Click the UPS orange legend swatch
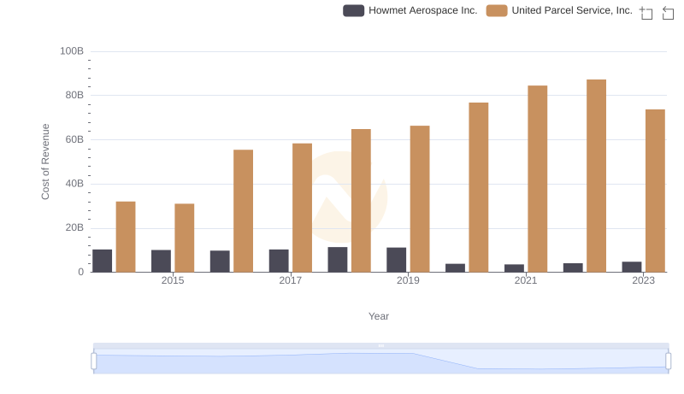Screen dimensions: 684x394 point(497,10)
